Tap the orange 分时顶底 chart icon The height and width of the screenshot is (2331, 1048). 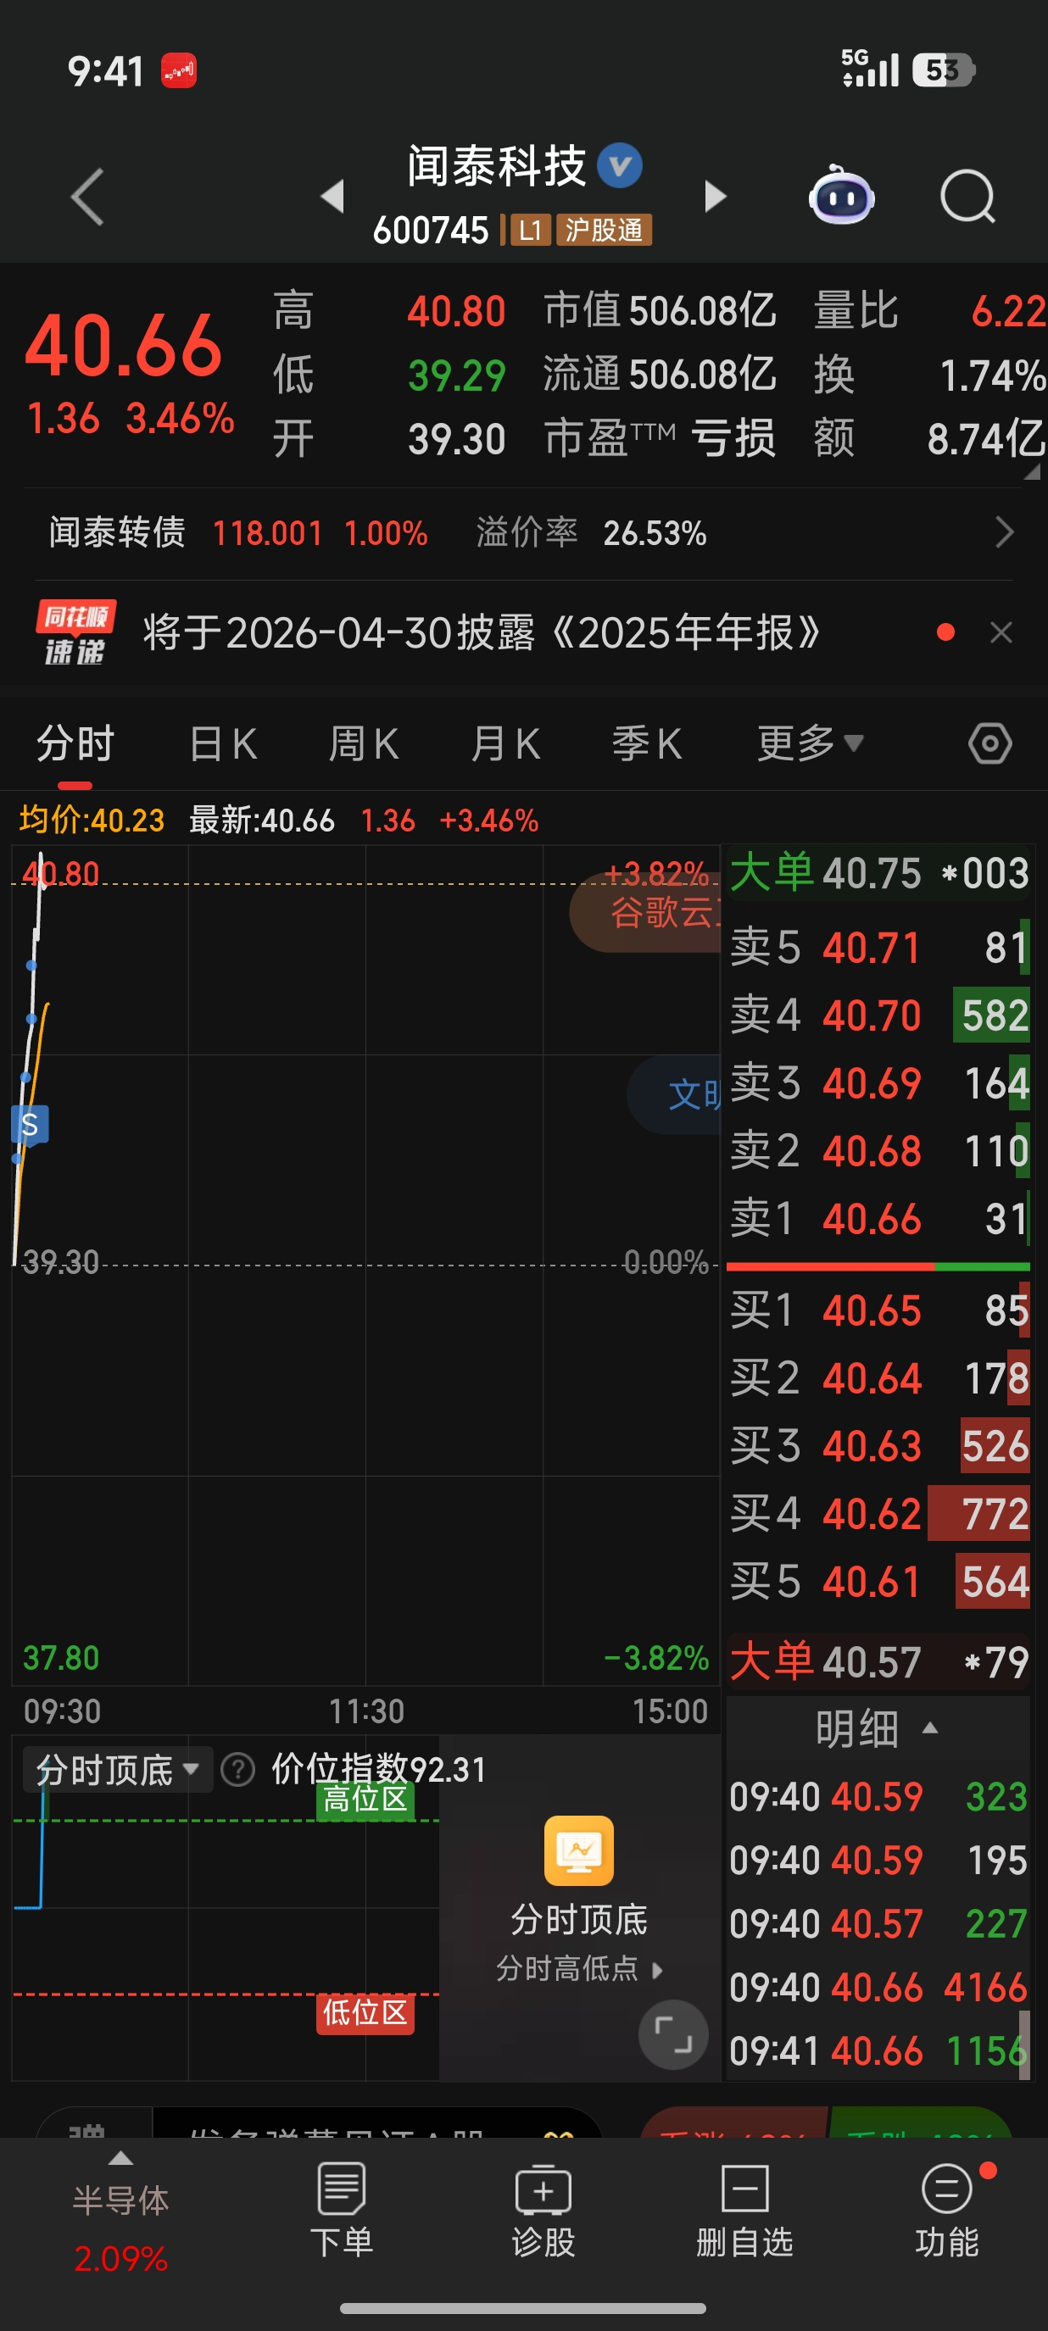click(579, 1850)
